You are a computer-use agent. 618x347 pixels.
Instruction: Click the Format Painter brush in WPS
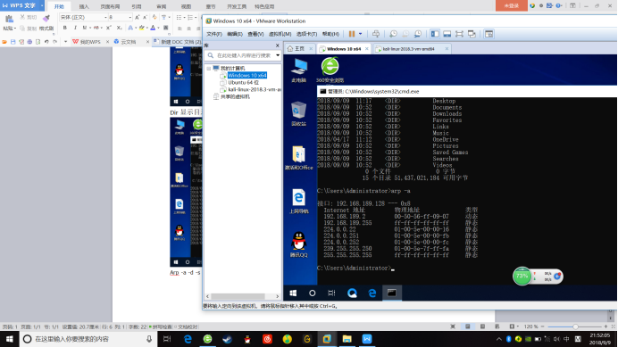pyautogui.click(x=46, y=19)
